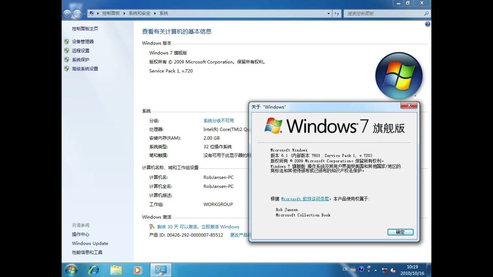Click product ID 00426-292-0000007-85512
This screenshot has width=493, height=277.
coord(195,235)
